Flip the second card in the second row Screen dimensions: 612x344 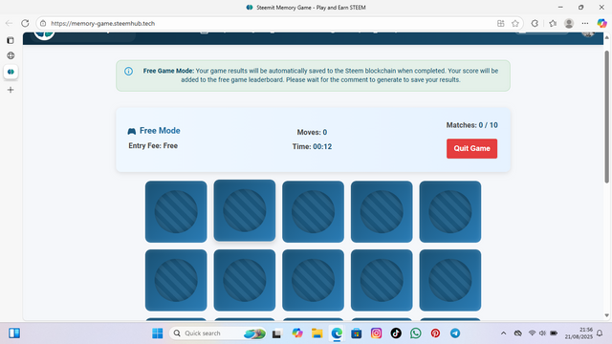point(245,280)
